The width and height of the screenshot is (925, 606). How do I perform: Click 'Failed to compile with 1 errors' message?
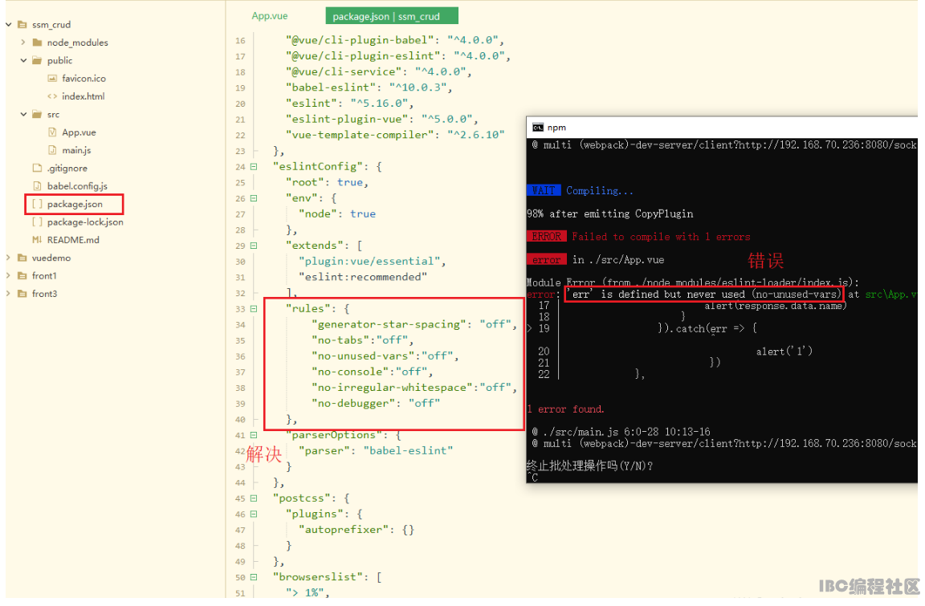pyautogui.click(x=661, y=237)
